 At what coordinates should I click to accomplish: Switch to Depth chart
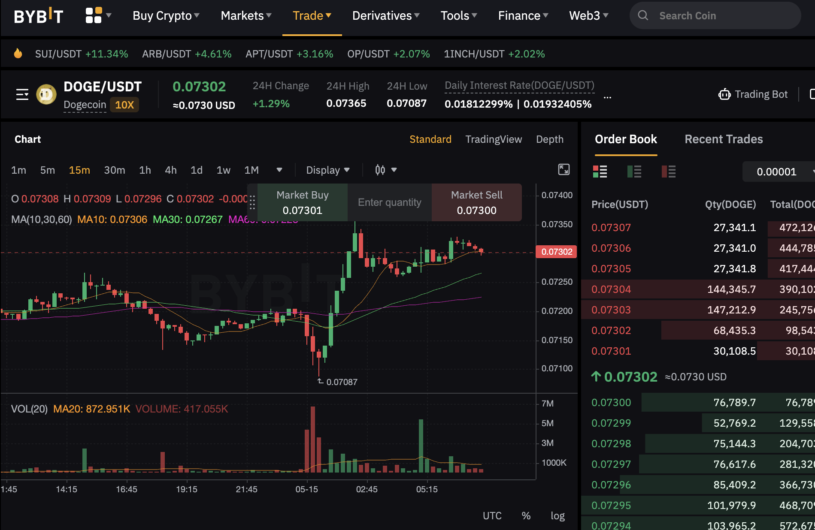[550, 139]
